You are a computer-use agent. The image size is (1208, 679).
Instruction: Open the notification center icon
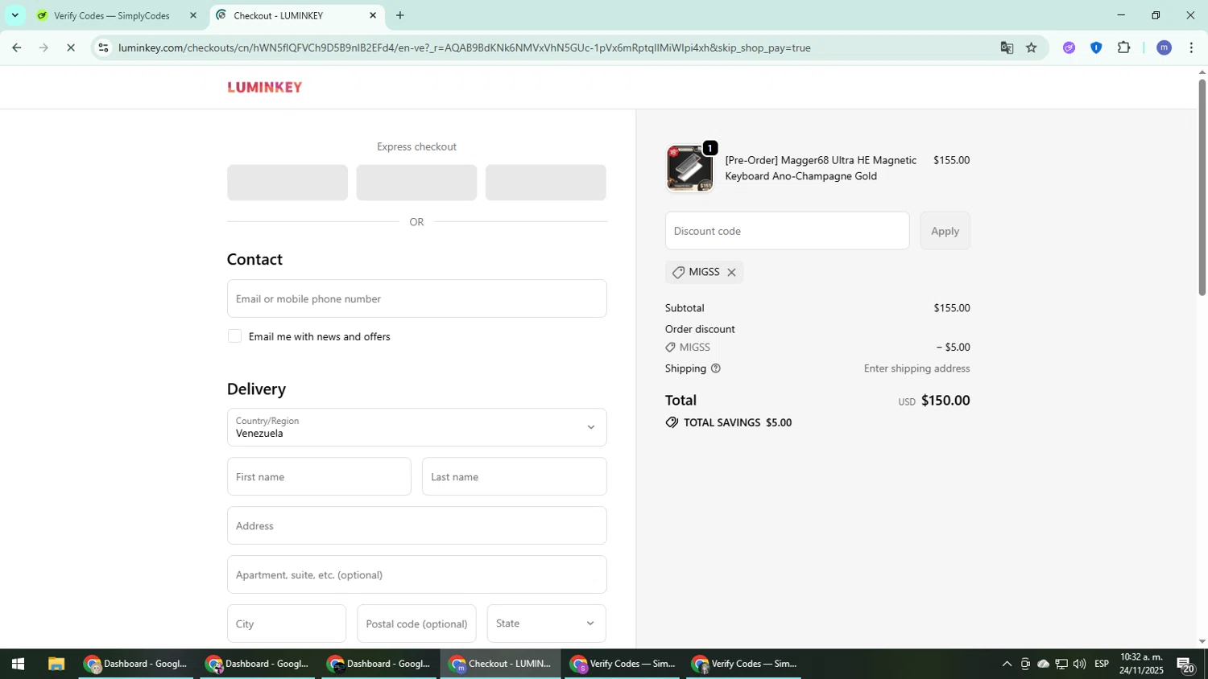1186,665
